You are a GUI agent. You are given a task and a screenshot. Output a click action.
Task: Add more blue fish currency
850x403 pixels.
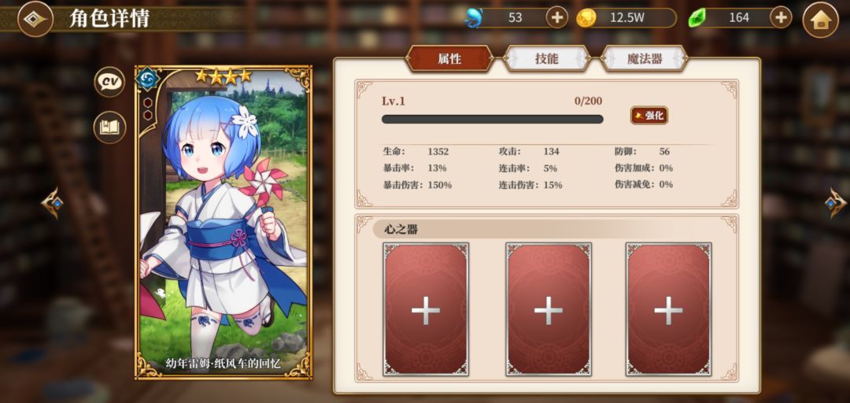point(556,17)
